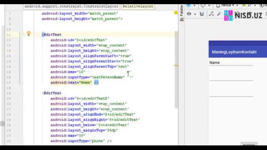Collapse the first EditText fold marker
This screenshot has width=267, height=150.
tap(23, 35)
